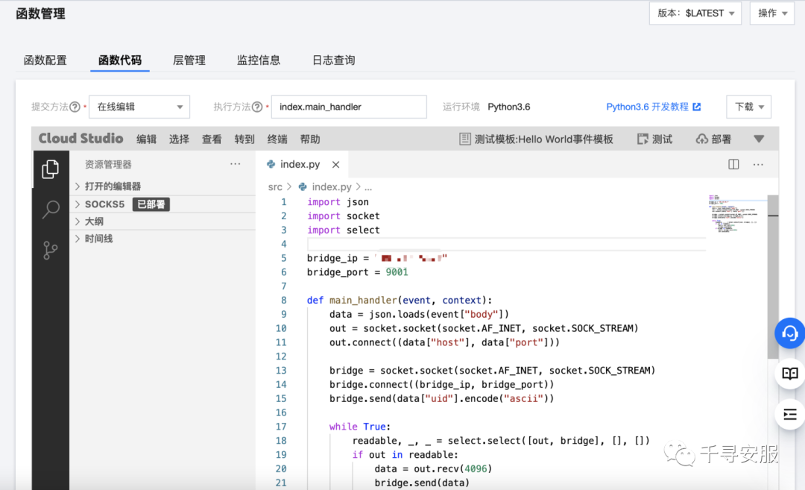Image resolution: width=805 pixels, height=490 pixels.
Task: Click the 测试模板:Hello World事件模板 label
Action: tap(543, 139)
